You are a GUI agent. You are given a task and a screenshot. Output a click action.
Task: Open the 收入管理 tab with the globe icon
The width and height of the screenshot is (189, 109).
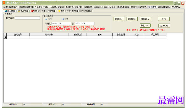[x=10, y=11]
